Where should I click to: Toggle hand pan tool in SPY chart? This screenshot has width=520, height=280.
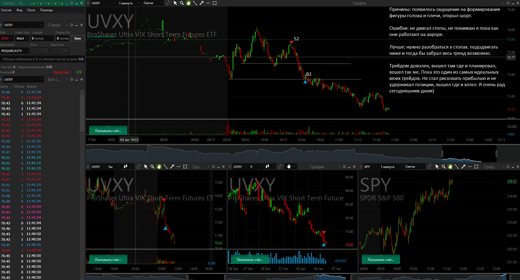450,167
